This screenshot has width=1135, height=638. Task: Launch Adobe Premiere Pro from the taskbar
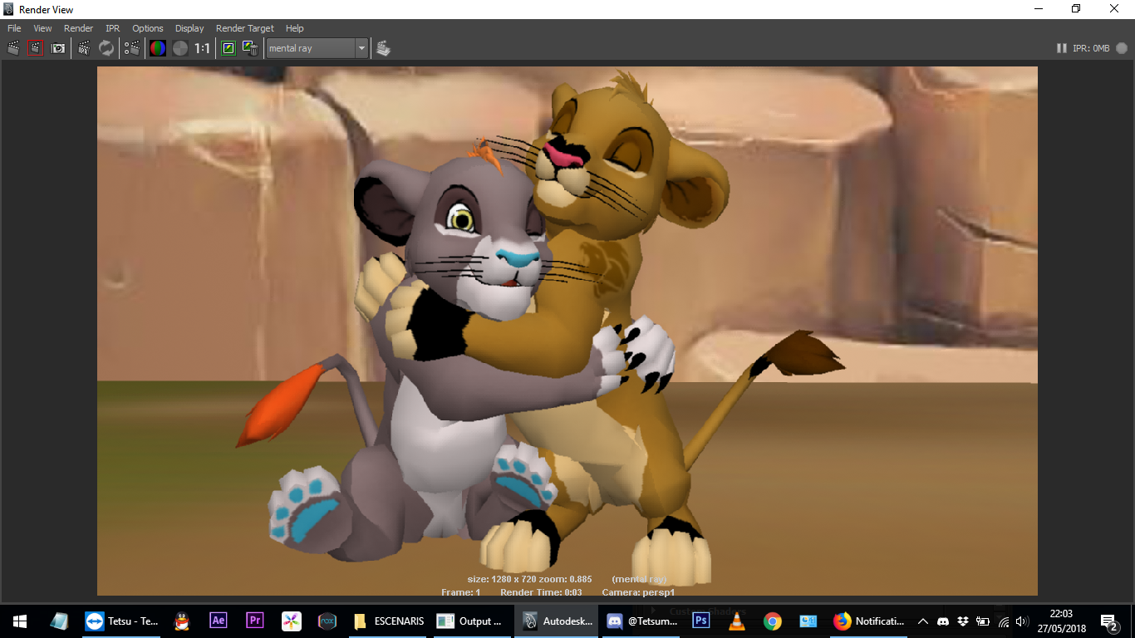(254, 621)
